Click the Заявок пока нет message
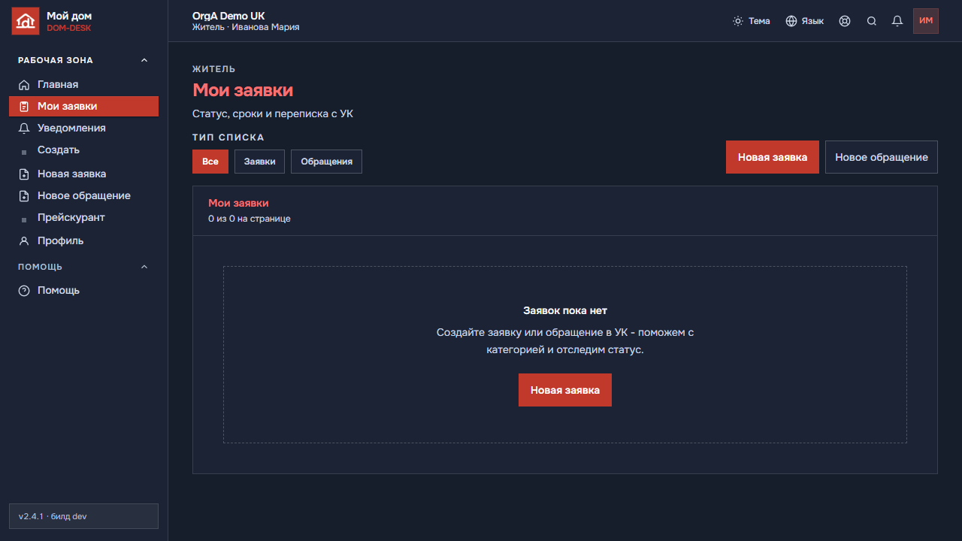 565,310
